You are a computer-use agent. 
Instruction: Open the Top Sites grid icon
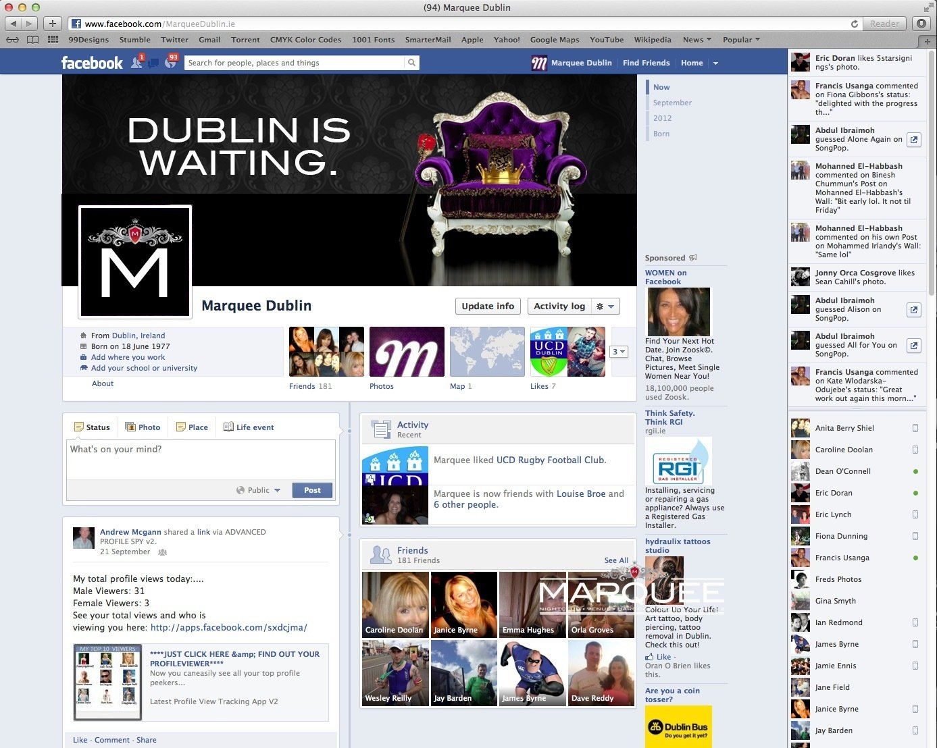54,40
